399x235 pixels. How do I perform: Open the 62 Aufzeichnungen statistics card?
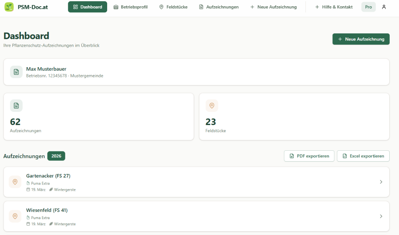[x=99, y=117]
